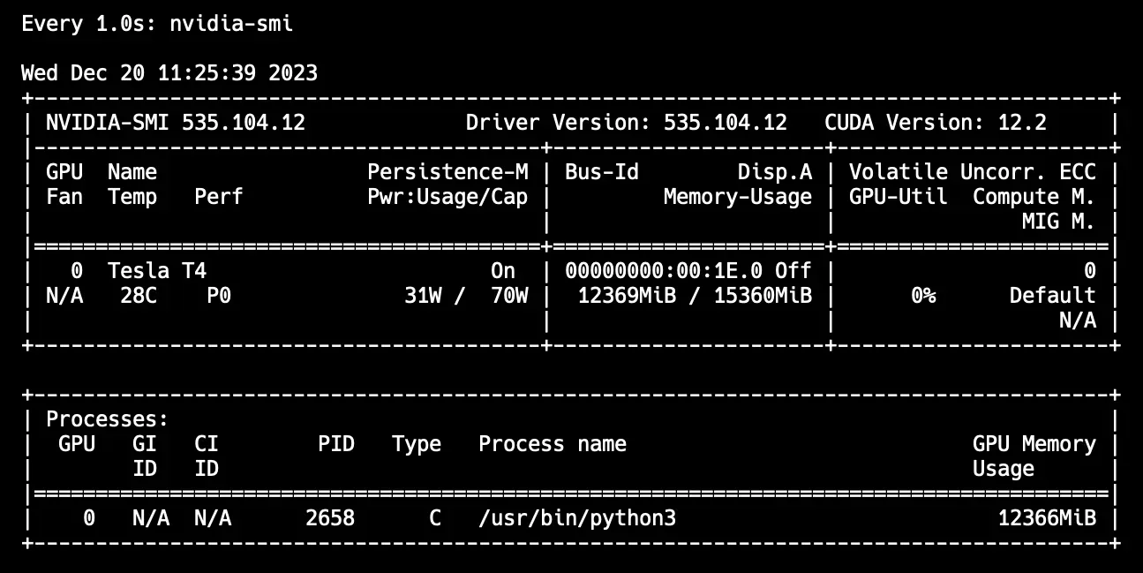This screenshot has width=1143, height=573.
Task: Click the 'Disp.A' column header
Action: [775, 171]
